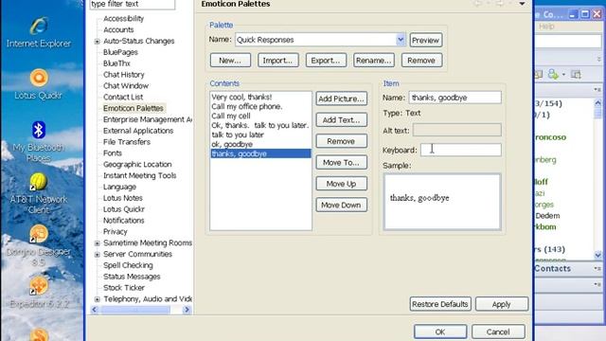Click left arrow of tree horizontal scrollbar
This screenshot has height=341, width=606.
point(95,310)
